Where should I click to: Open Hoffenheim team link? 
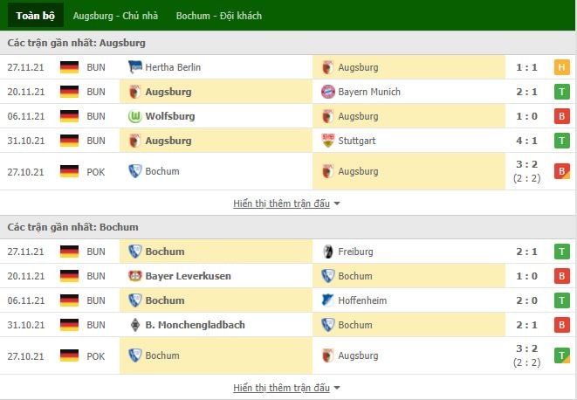[x=362, y=300]
